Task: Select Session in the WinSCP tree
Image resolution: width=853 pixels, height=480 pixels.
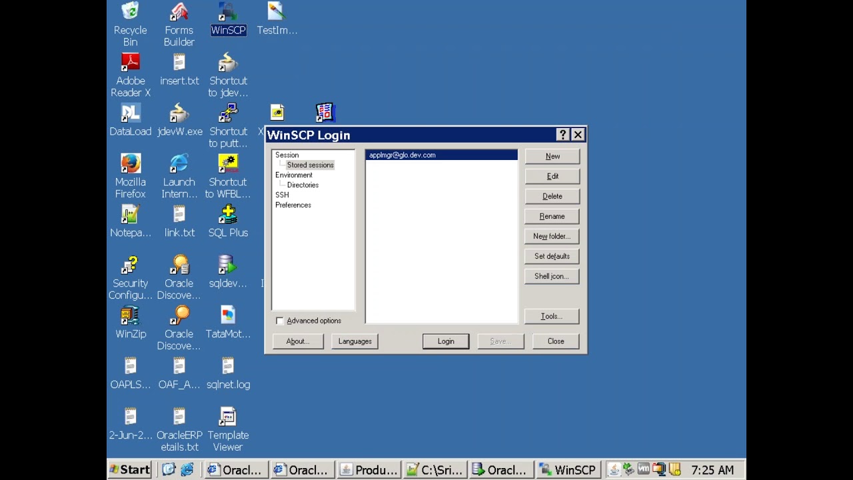Action: tap(287, 155)
